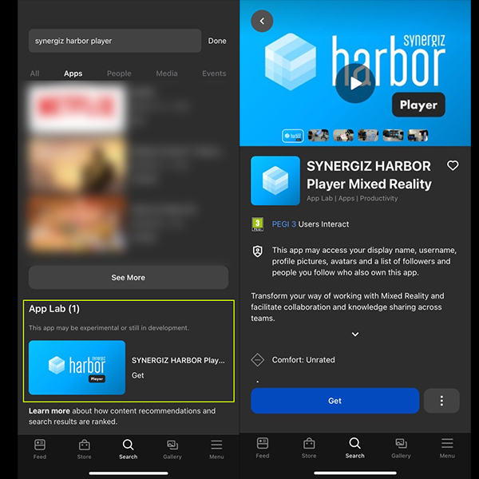The width and height of the screenshot is (479, 479).
Task: Switch to the People search tab
Action: click(x=119, y=73)
